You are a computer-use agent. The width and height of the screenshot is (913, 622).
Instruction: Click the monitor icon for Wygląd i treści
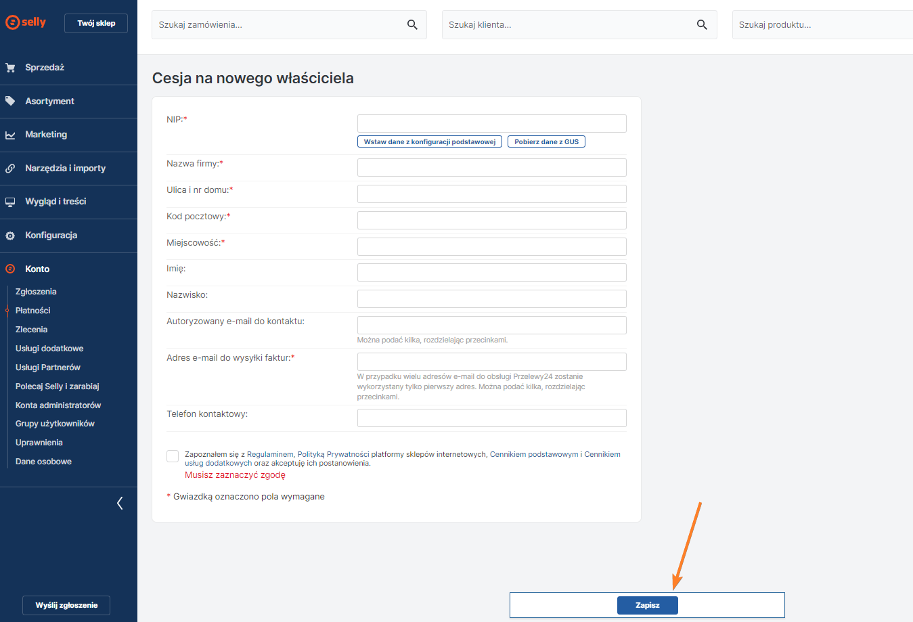(10, 202)
